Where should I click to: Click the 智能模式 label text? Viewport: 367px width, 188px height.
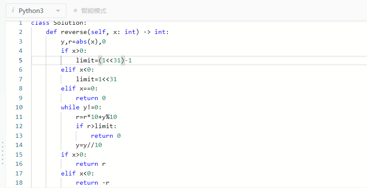pos(93,11)
